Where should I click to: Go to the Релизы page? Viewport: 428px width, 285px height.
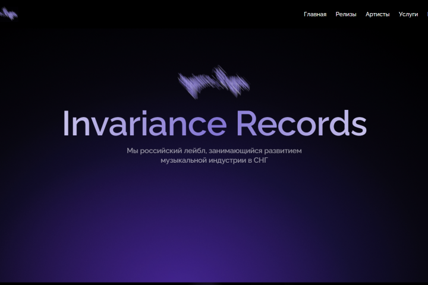[346, 14]
